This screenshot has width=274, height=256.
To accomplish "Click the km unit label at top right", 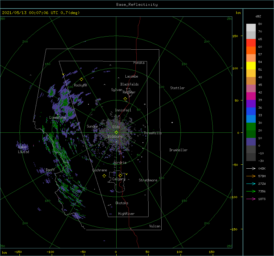I will click(x=238, y=13).
